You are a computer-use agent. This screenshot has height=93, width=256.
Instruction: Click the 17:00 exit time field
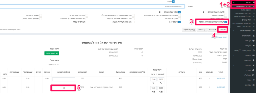click(153, 79)
